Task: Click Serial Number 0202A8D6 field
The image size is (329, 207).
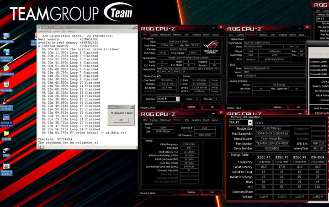Action: pyautogui.click(x=272, y=149)
